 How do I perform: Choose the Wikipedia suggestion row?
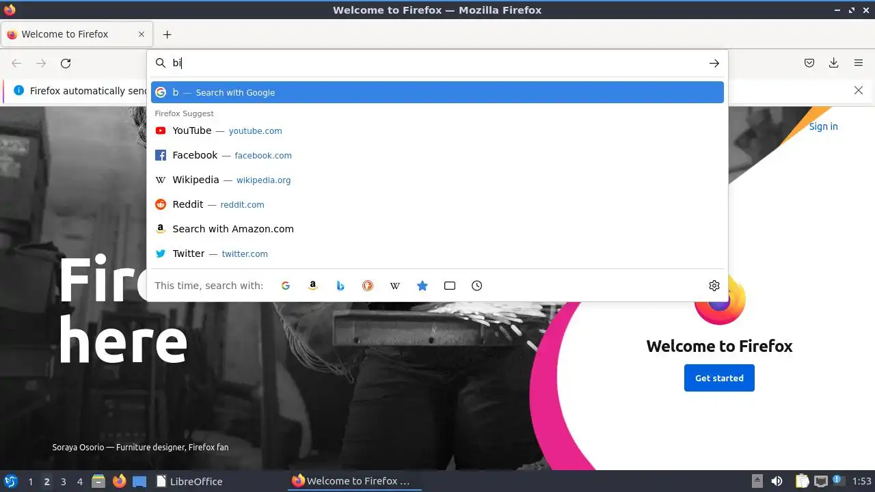437,180
